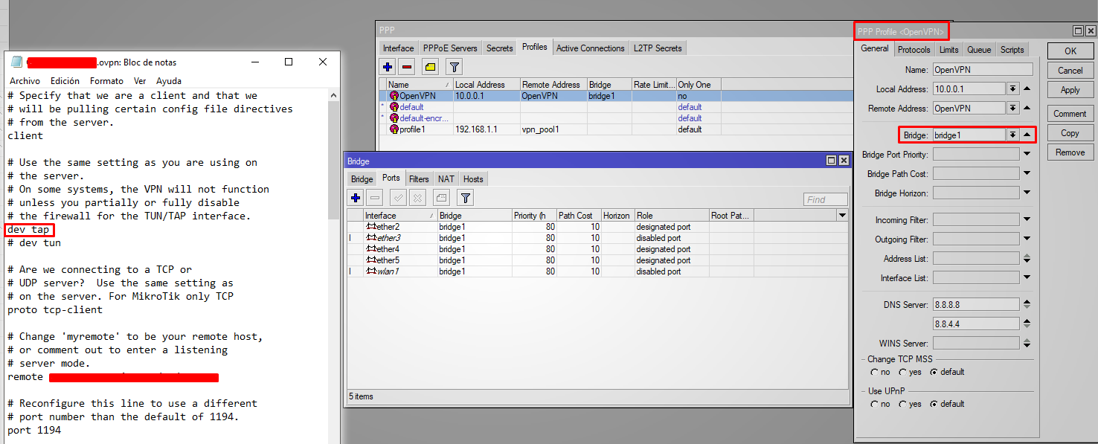Expand the Bridge Horizon field
The height and width of the screenshot is (444, 1098).
(1027, 193)
